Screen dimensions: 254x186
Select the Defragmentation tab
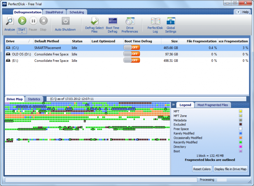point(28,12)
